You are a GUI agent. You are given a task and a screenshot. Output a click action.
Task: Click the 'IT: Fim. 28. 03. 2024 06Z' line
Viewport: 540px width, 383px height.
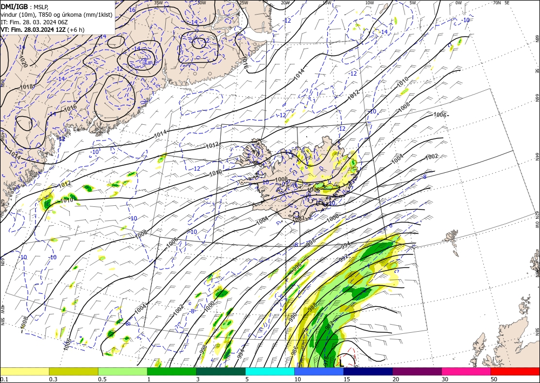[x=35, y=22]
